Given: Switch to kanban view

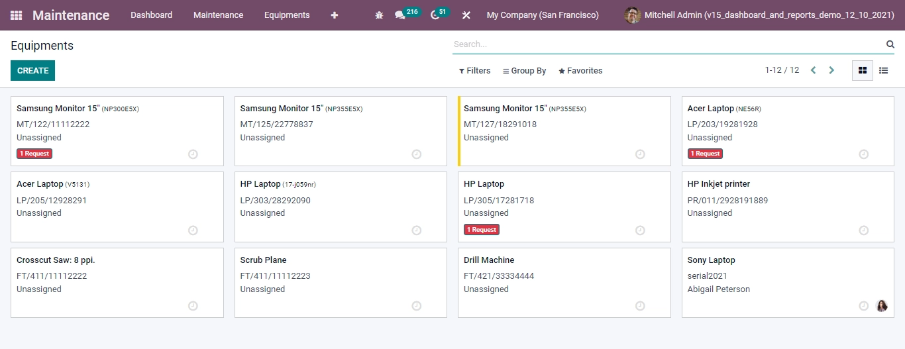Looking at the screenshot, I should coord(863,70).
